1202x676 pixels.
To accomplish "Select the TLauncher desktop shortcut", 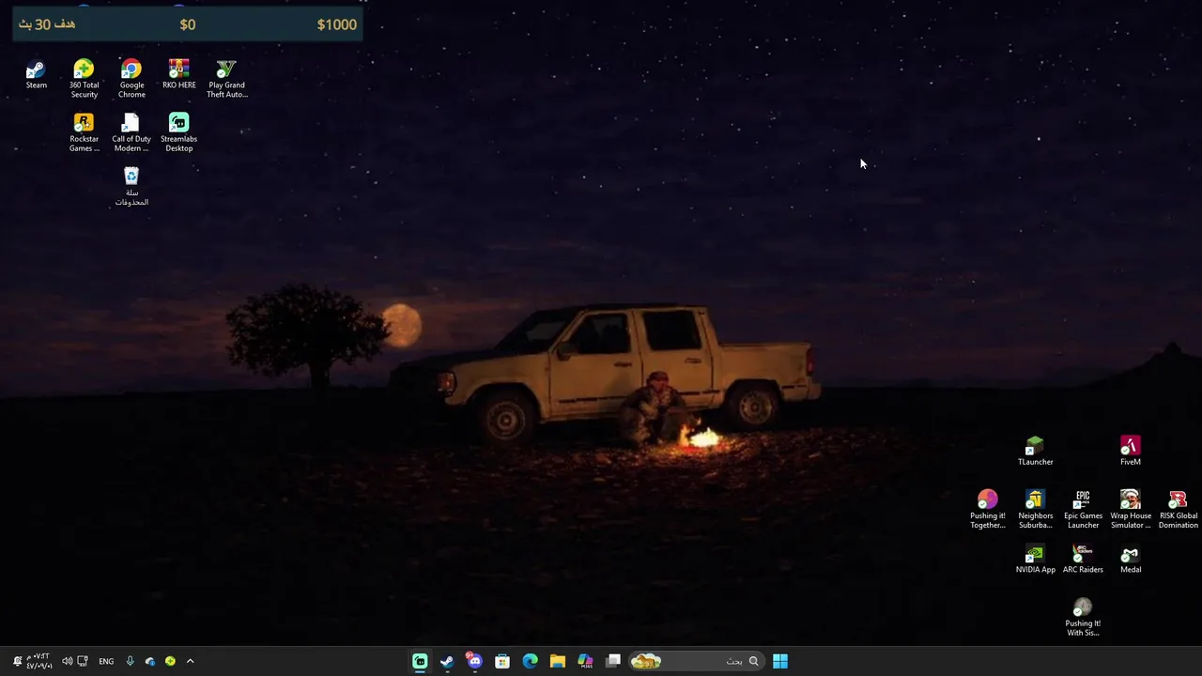I will click(1035, 451).
